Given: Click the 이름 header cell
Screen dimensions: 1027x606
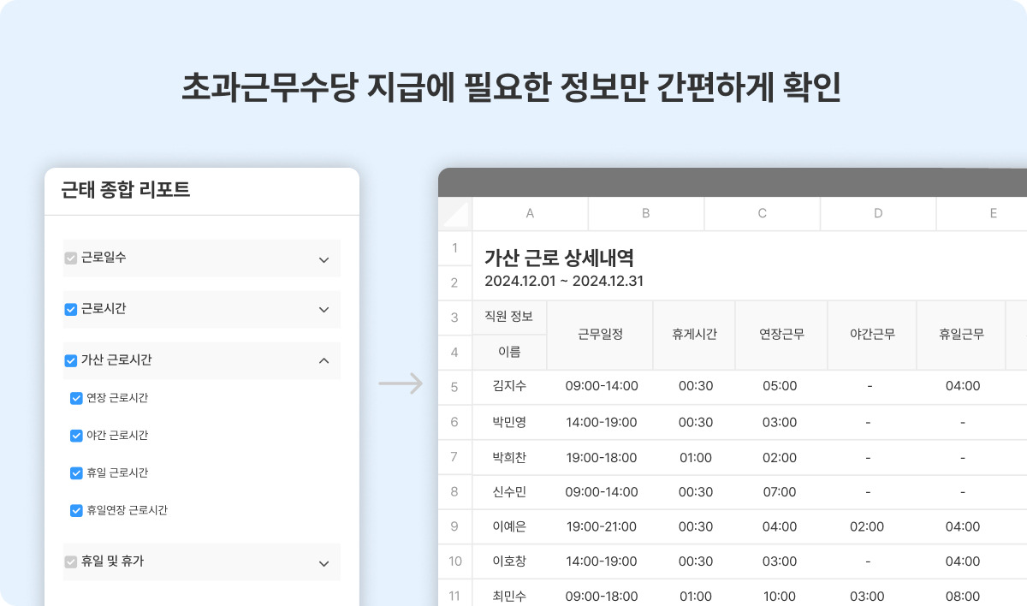Looking at the screenshot, I should pos(509,352).
